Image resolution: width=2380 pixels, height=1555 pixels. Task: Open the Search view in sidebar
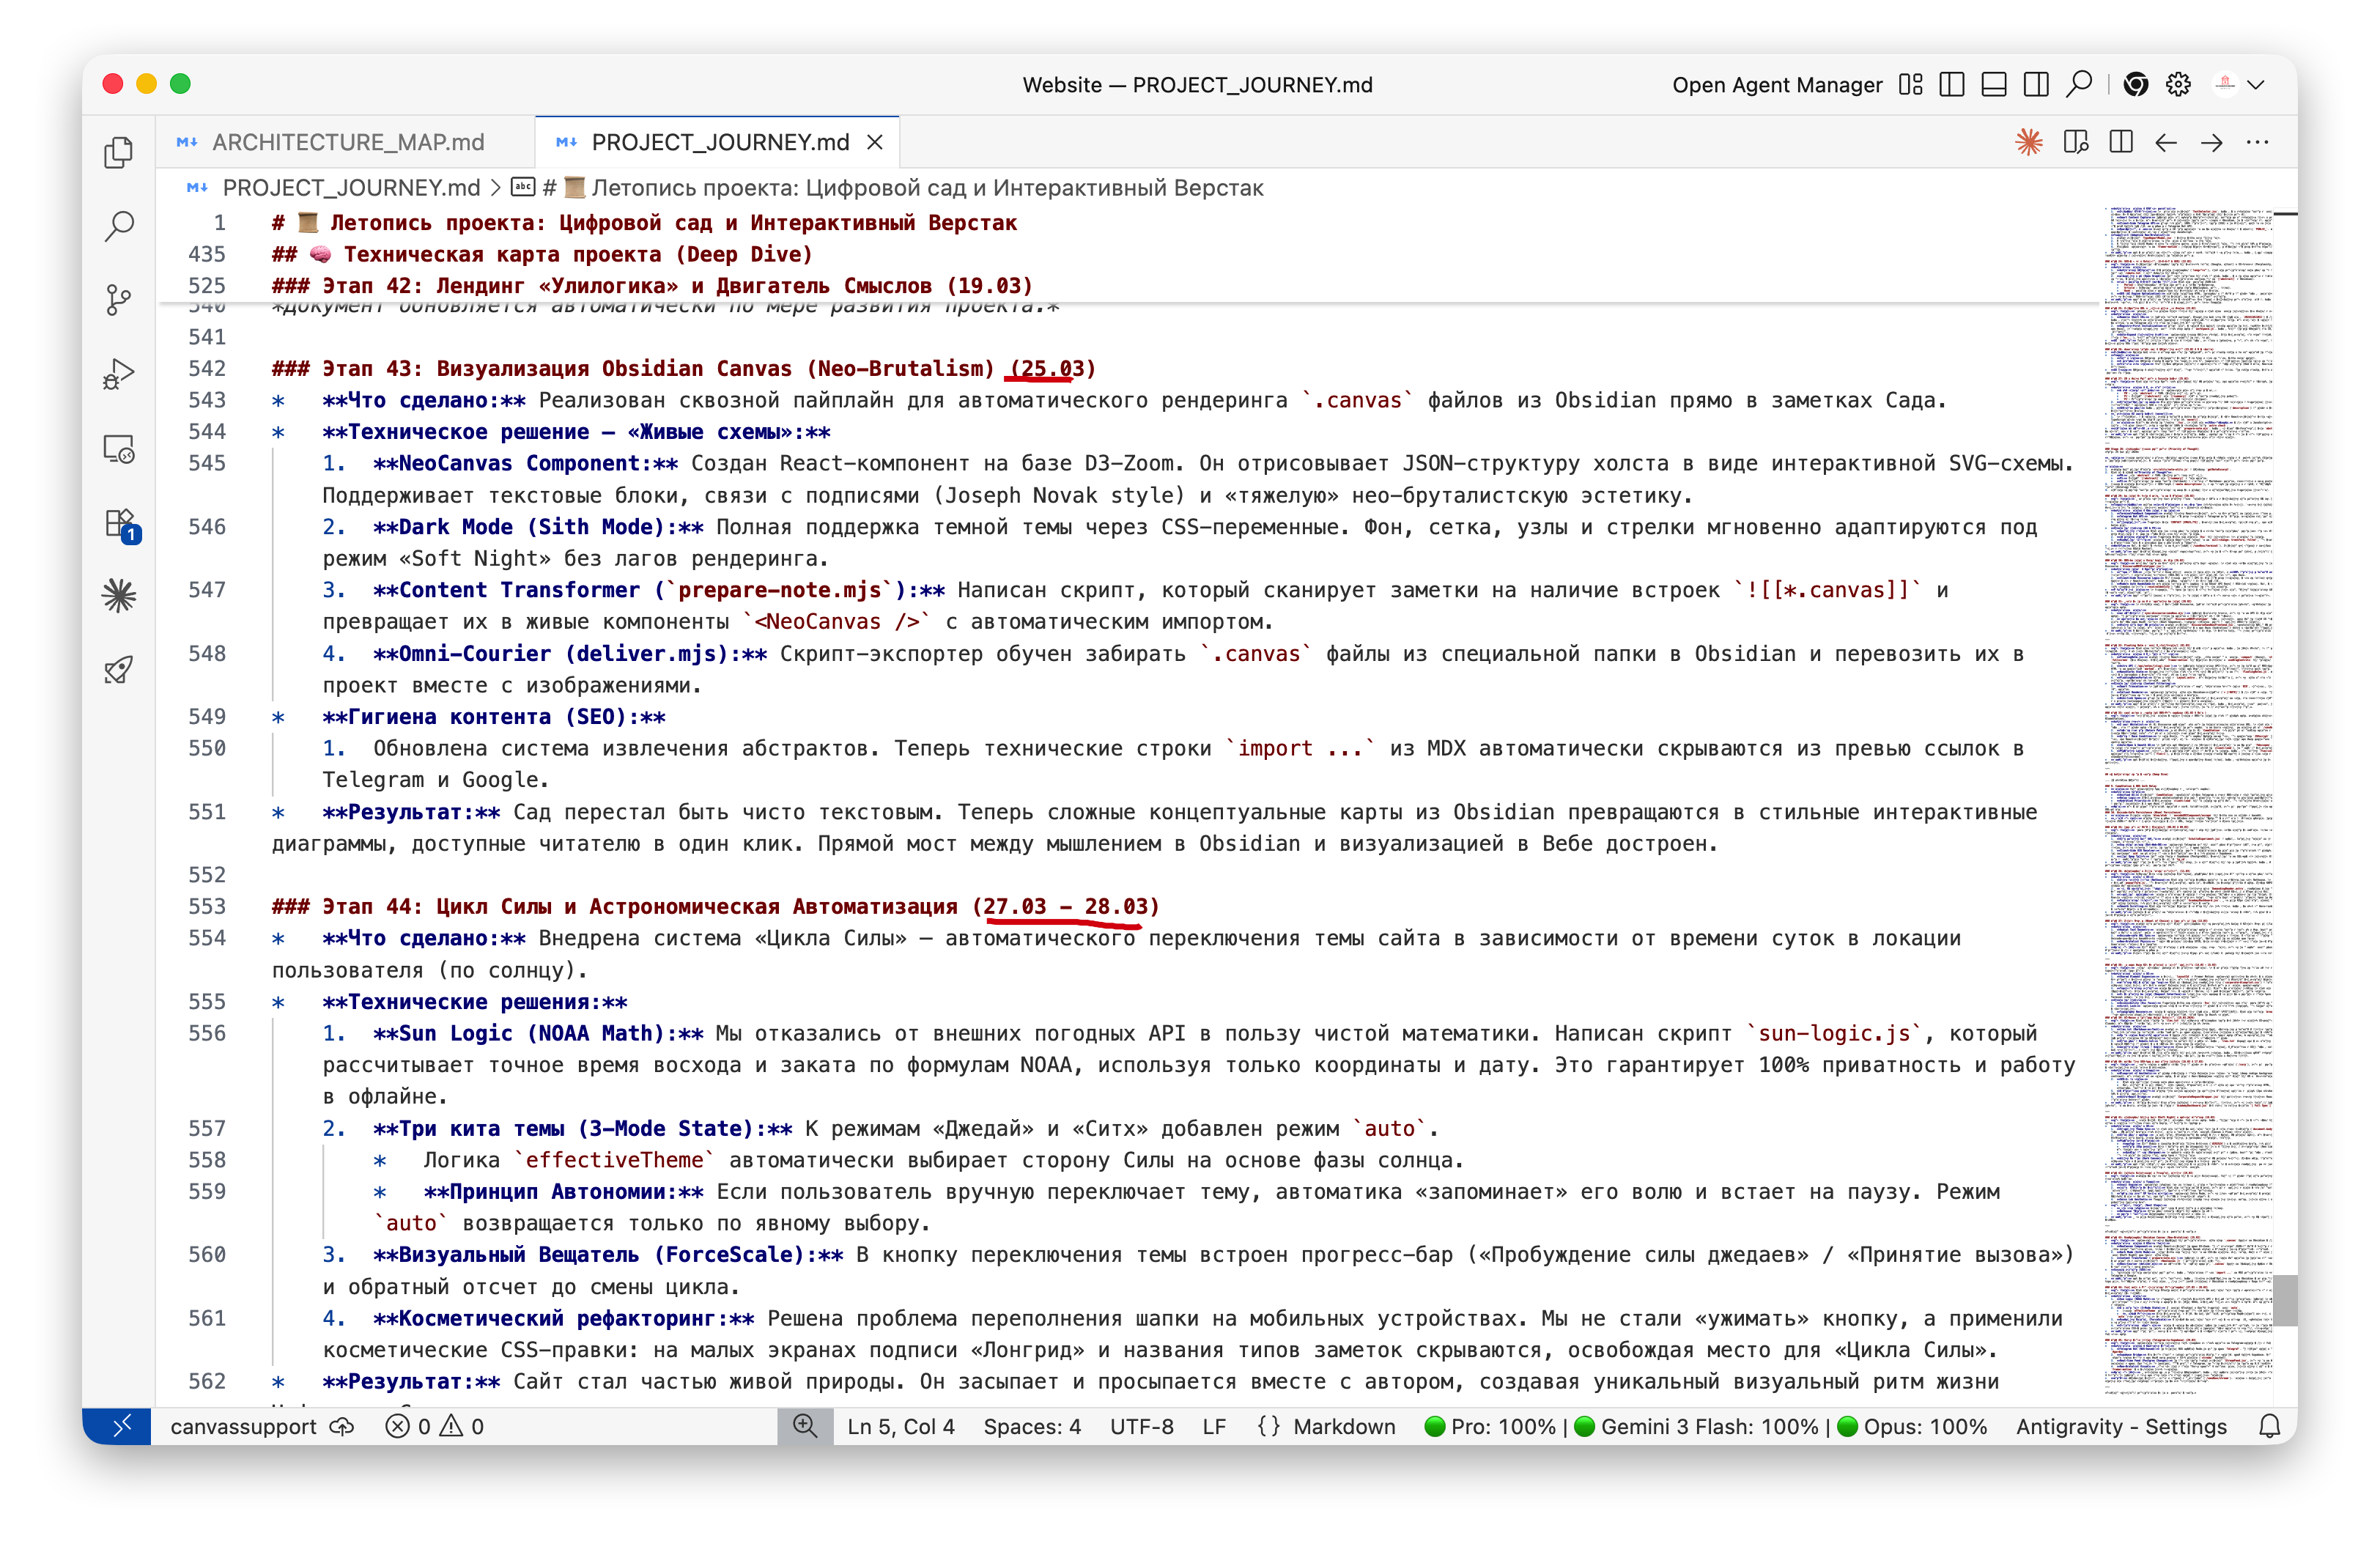(x=119, y=226)
